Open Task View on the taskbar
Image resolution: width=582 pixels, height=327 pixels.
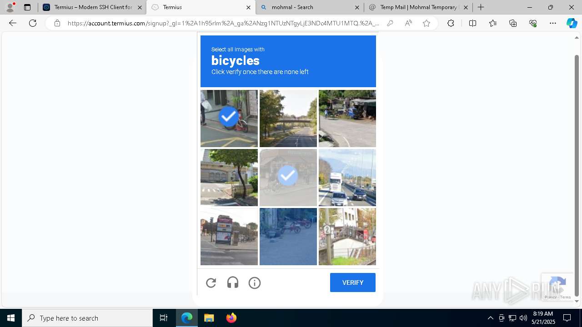[x=164, y=318]
